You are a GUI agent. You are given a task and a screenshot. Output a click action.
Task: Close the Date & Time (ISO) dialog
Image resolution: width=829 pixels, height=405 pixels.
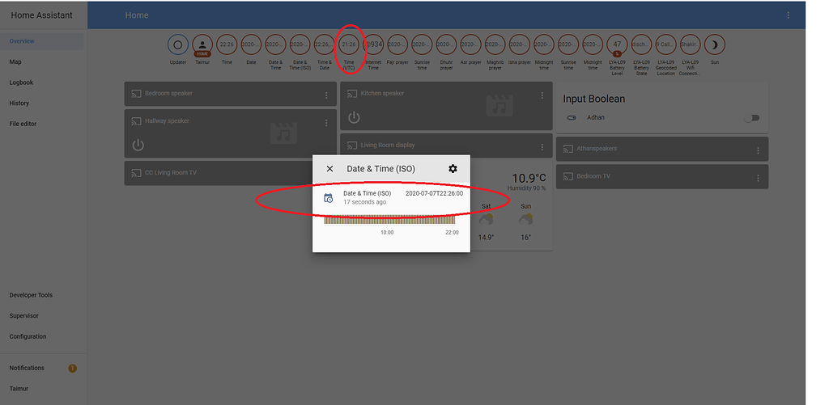coord(330,168)
